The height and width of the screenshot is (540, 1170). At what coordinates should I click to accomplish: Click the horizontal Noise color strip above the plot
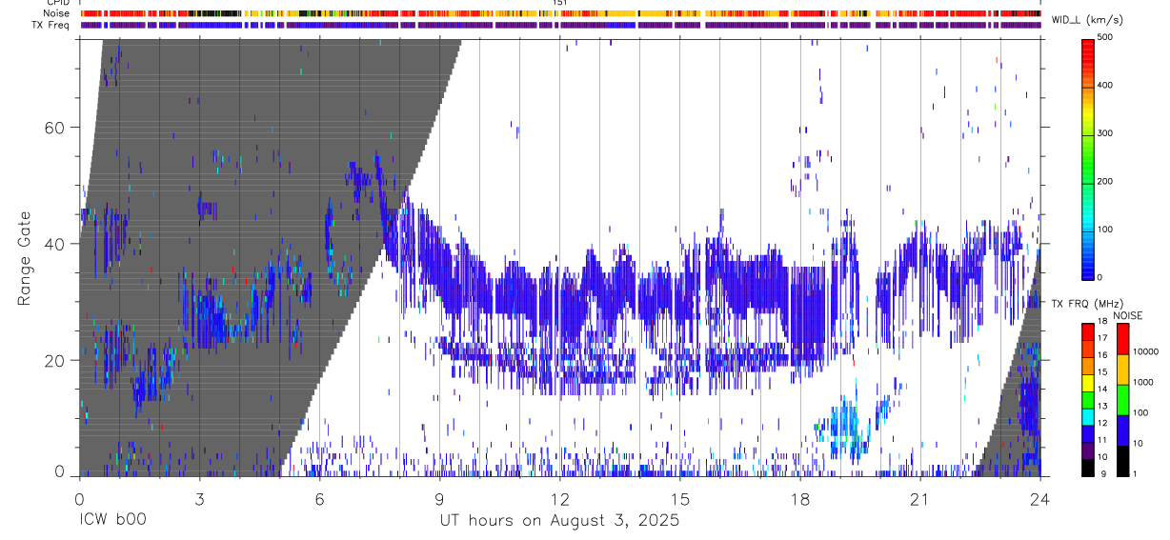559,13
